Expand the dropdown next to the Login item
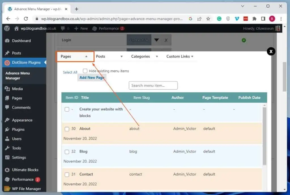Image resolution: width=290 pixels, height=195 pixels. coord(156,40)
